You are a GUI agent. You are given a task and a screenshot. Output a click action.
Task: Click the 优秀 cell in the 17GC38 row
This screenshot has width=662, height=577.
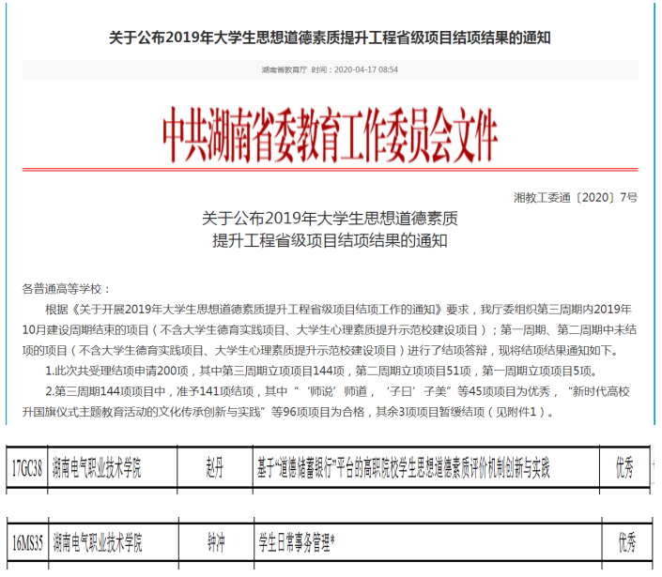tap(624, 468)
